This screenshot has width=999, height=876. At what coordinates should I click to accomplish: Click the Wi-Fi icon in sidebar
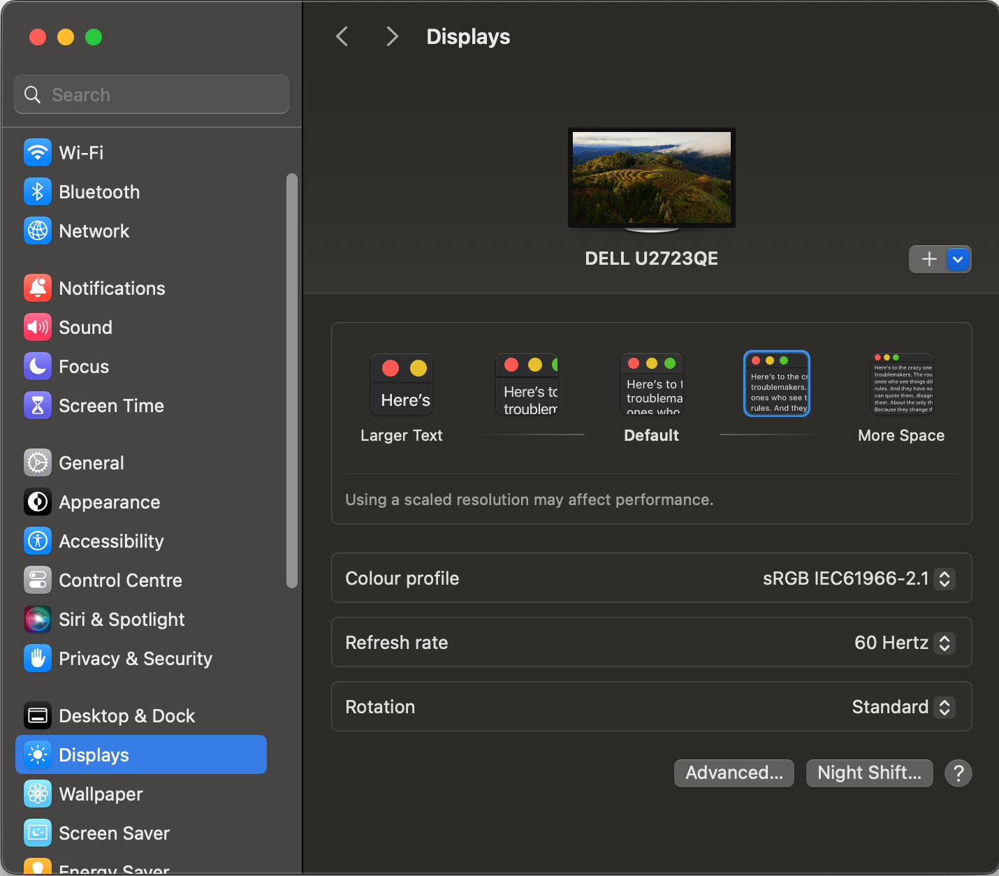[38, 152]
